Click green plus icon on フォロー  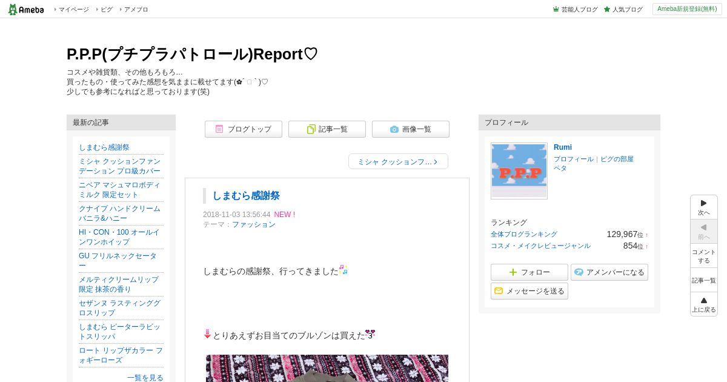tap(513, 272)
